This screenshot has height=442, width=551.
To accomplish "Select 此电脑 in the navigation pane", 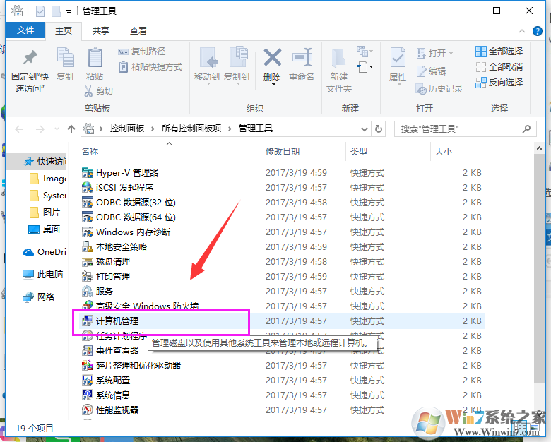I will 49,274.
